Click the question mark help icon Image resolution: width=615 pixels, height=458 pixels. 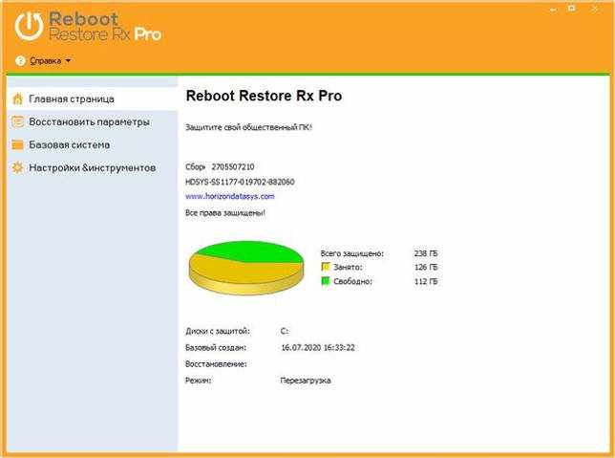20,61
